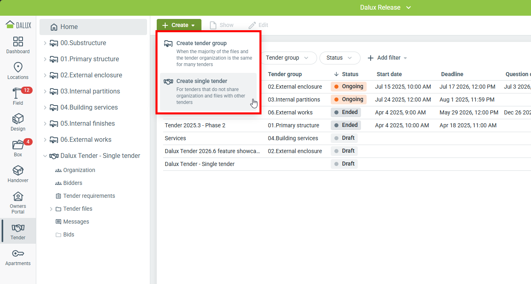The height and width of the screenshot is (284, 531).
Task: Expand the 04.Building services tree node
Action: 45,108
